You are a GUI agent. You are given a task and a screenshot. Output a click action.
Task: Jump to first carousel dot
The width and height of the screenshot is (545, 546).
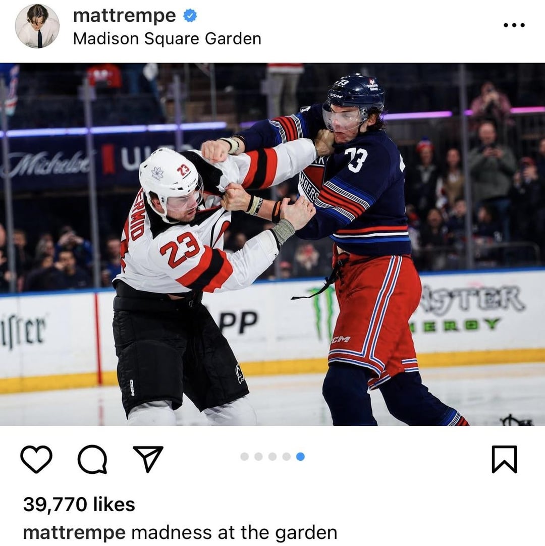click(x=244, y=457)
